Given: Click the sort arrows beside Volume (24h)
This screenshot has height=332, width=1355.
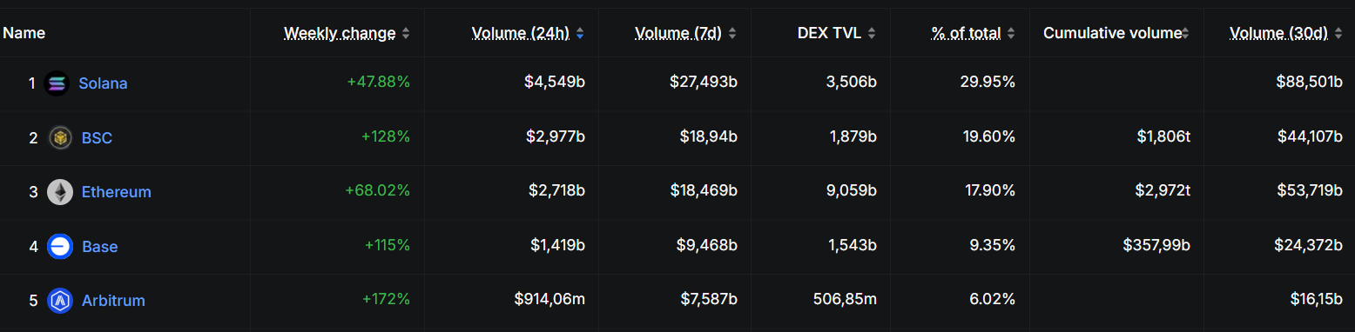Looking at the screenshot, I should 580,33.
